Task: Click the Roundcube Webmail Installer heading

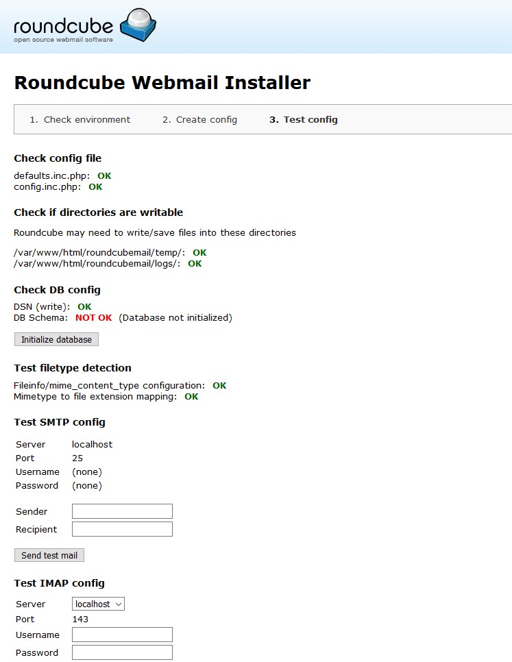Action: coord(162,82)
